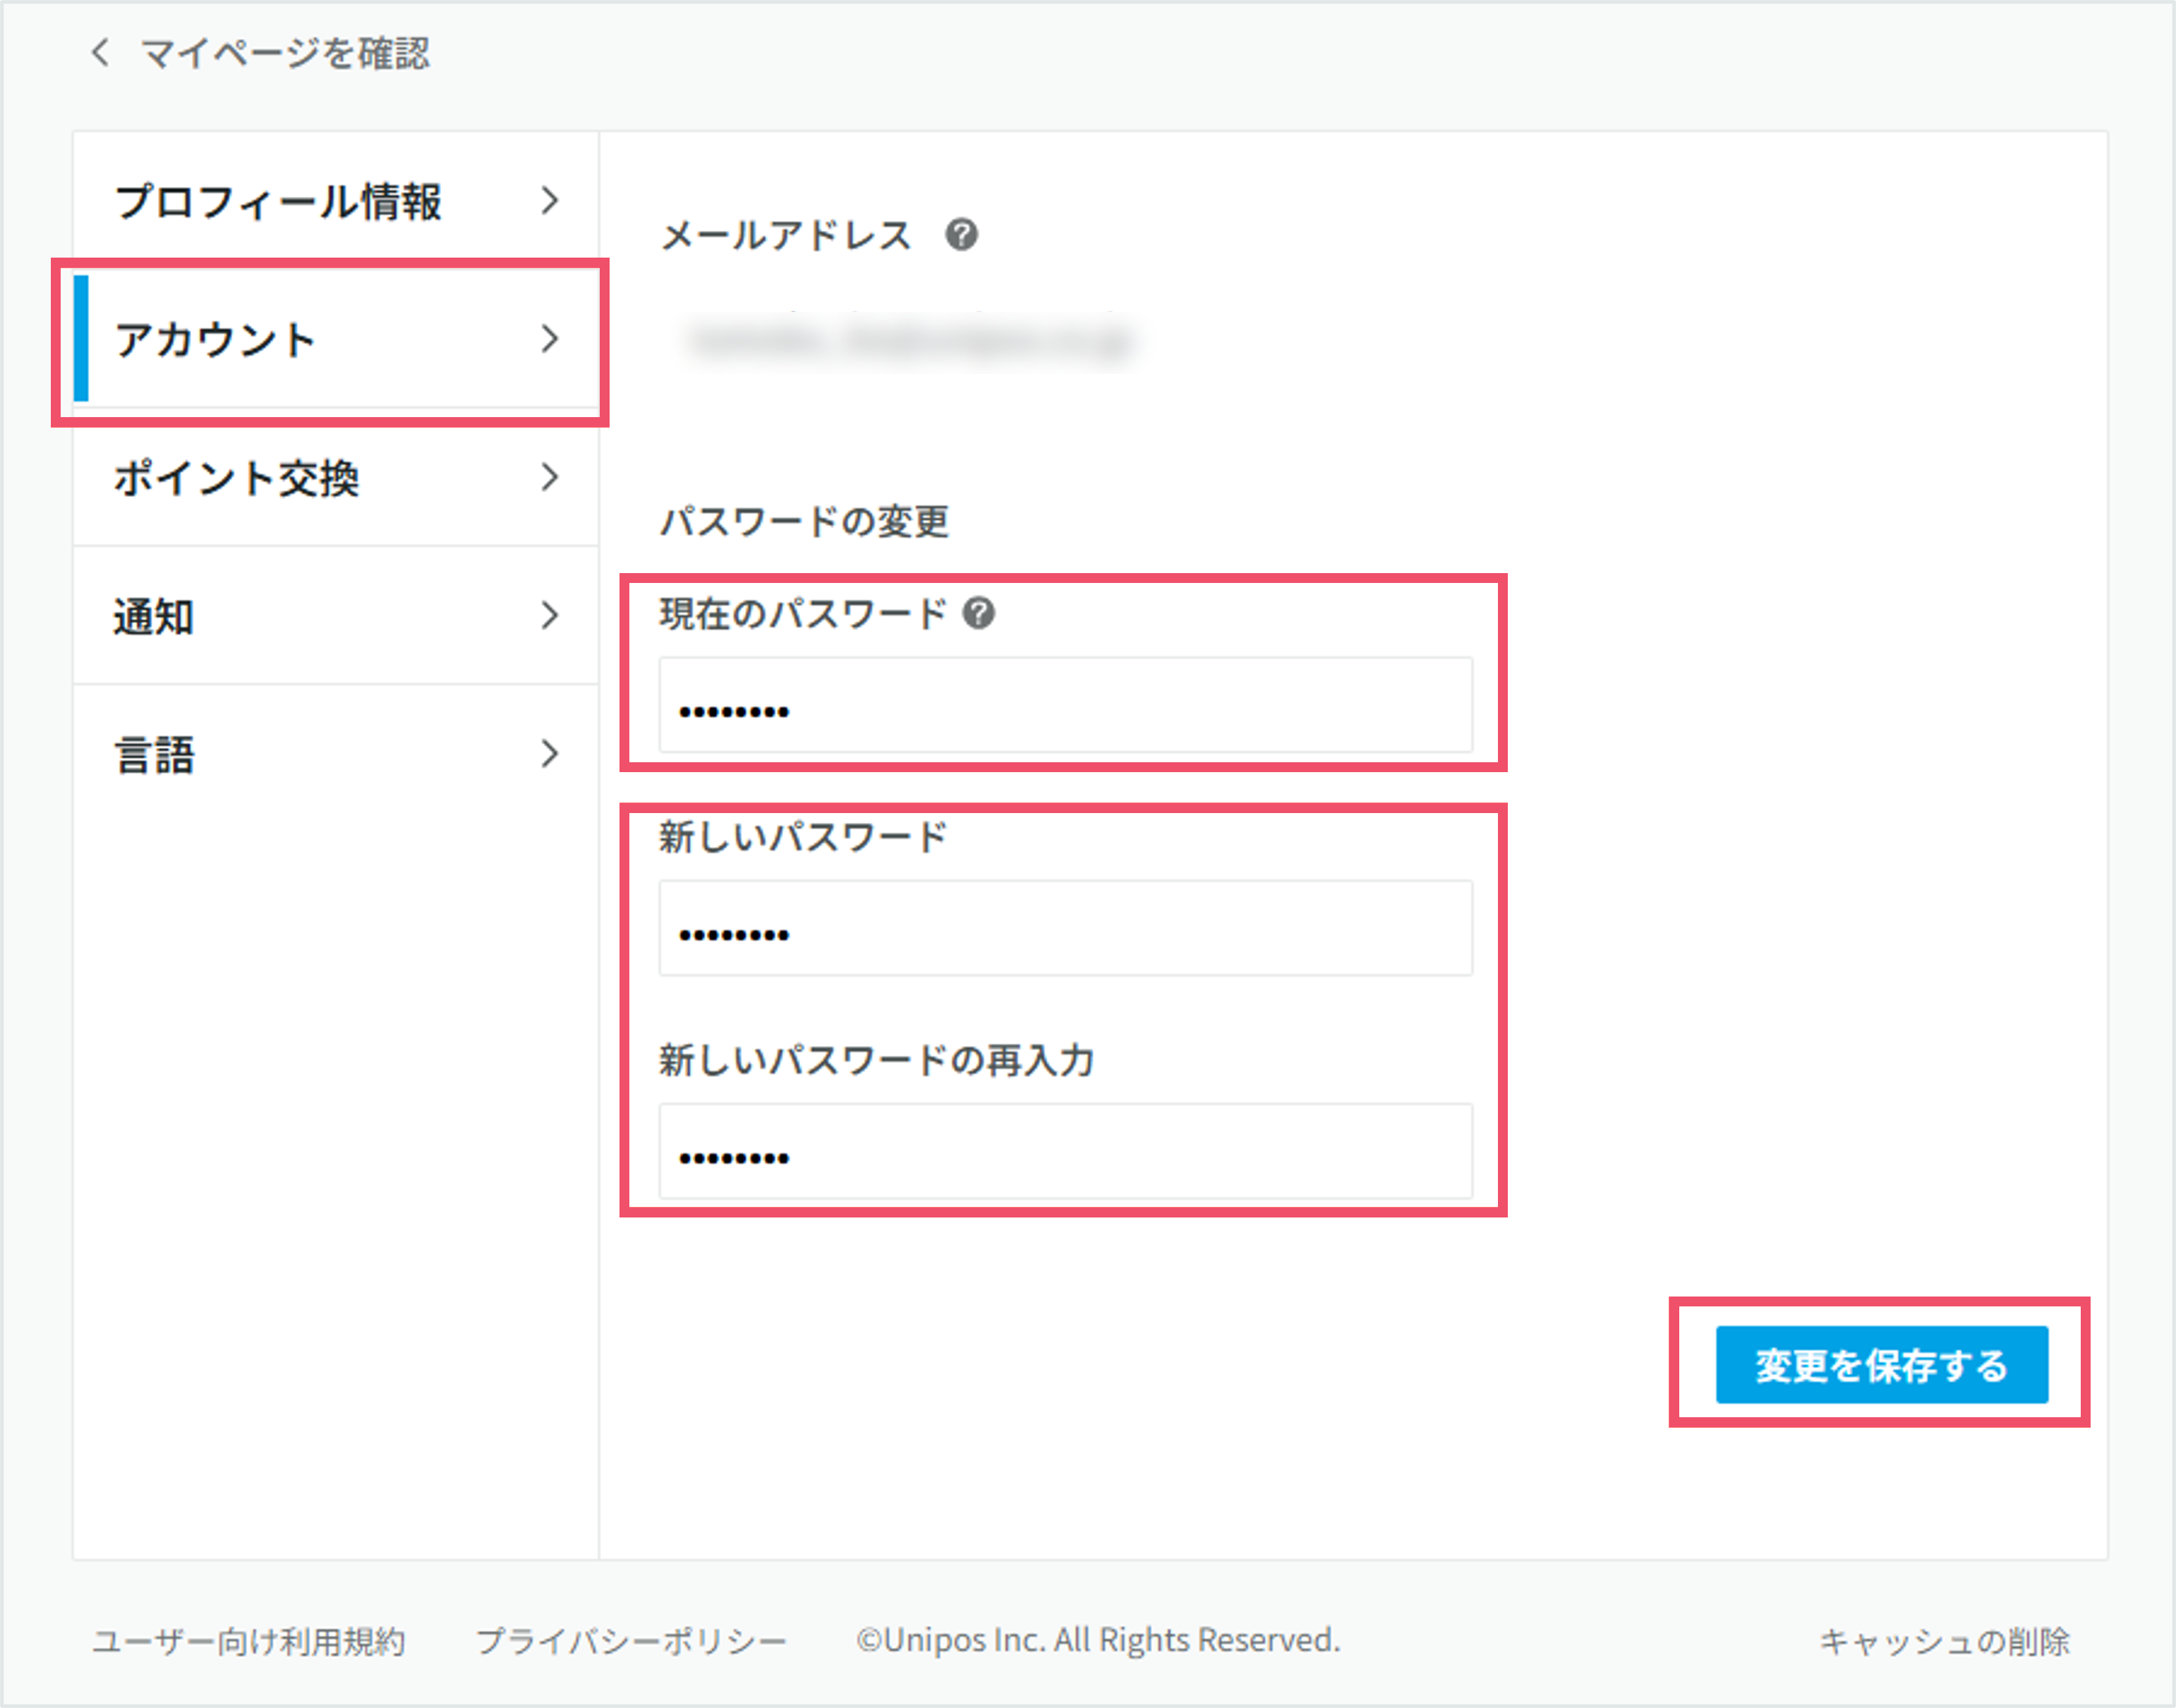Click the chevron beside 通知
Viewport: 2176px width, 1708px height.
(x=550, y=615)
